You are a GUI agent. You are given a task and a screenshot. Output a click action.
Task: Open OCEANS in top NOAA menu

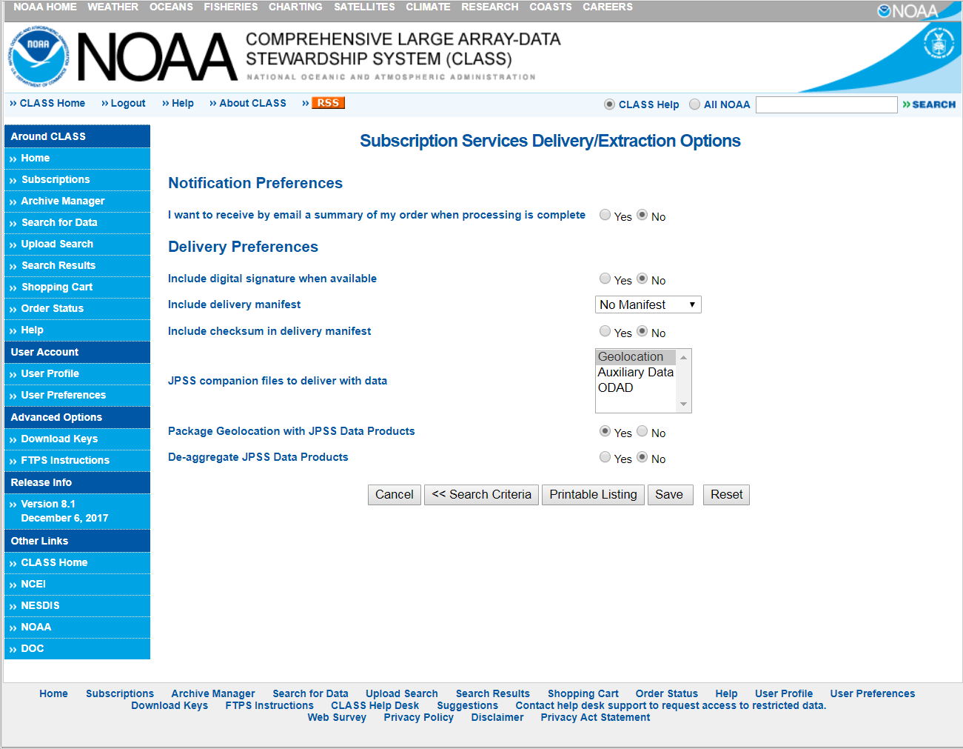(171, 7)
